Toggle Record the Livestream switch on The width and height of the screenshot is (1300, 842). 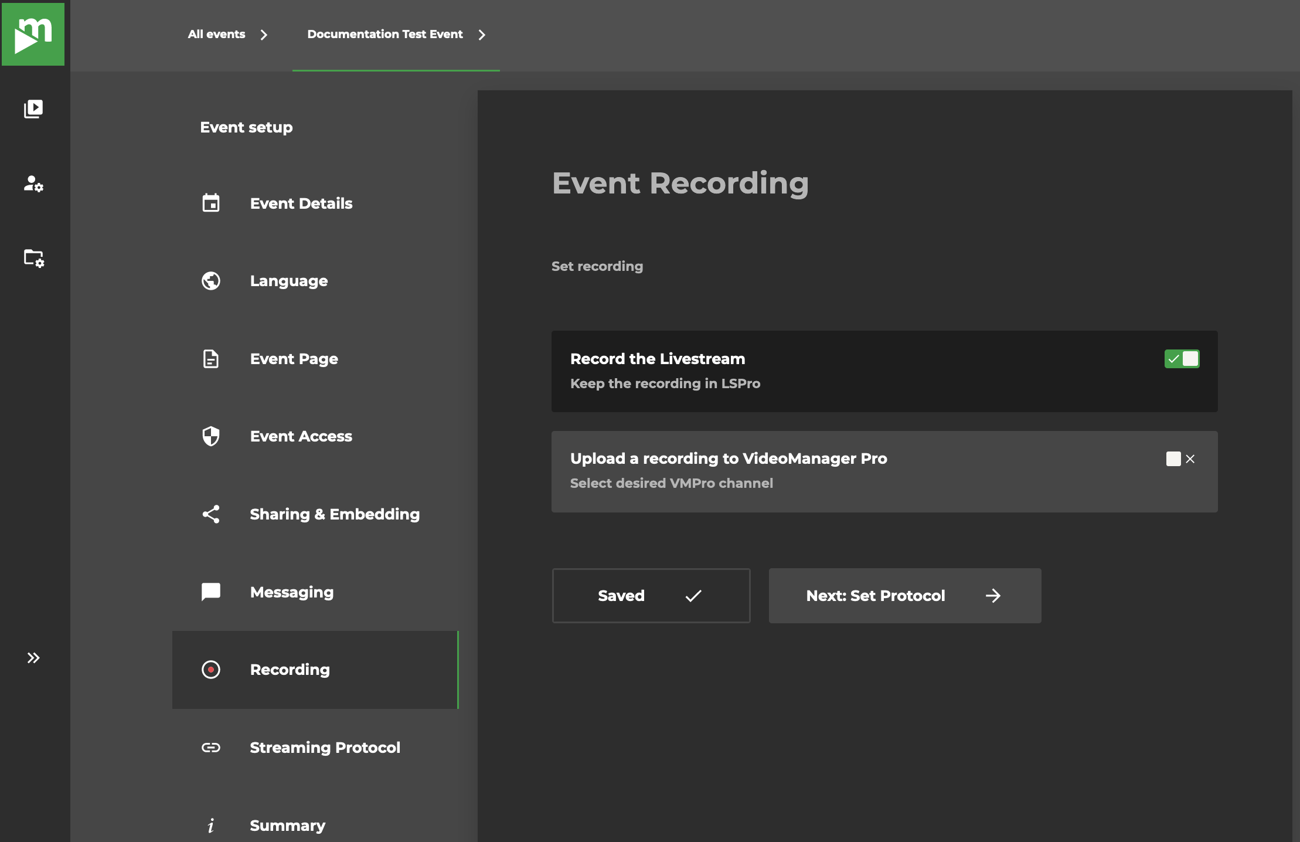1182,358
